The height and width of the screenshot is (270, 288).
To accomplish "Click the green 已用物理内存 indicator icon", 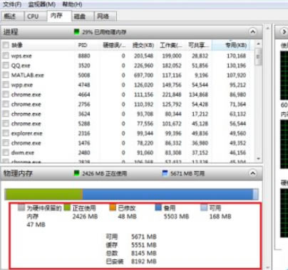I will pyautogui.click(x=76, y=32).
